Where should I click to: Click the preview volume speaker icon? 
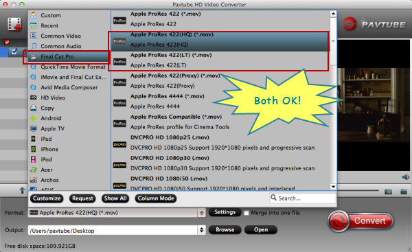pyautogui.click(x=406, y=177)
